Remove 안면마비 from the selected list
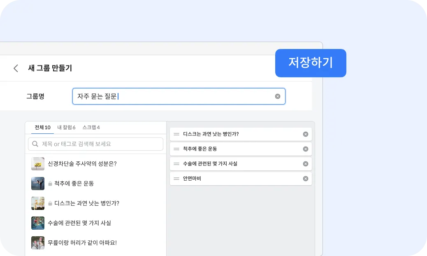Image resolution: width=427 pixels, height=256 pixels. [306, 179]
